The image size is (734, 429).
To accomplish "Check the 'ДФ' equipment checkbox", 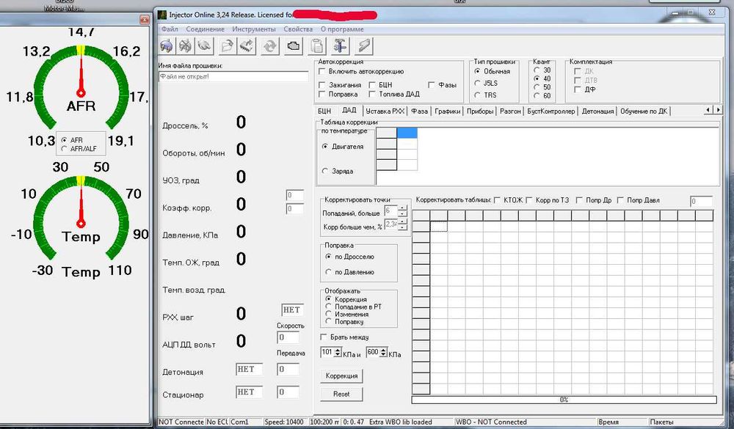I will [x=577, y=89].
